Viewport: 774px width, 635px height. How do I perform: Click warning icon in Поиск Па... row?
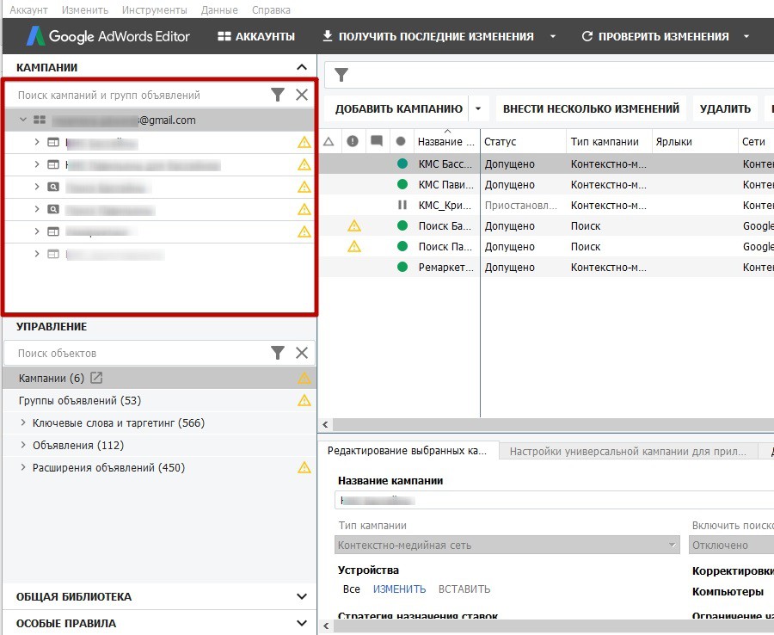pyautogui.click(x=354, y=246)
